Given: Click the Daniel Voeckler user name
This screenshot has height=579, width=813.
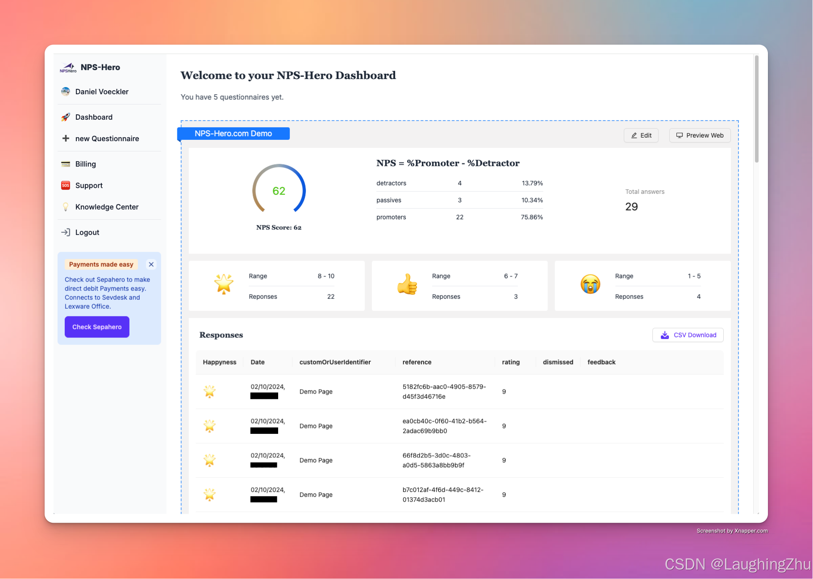Looking at the screenshot, I should coord(102,92).
